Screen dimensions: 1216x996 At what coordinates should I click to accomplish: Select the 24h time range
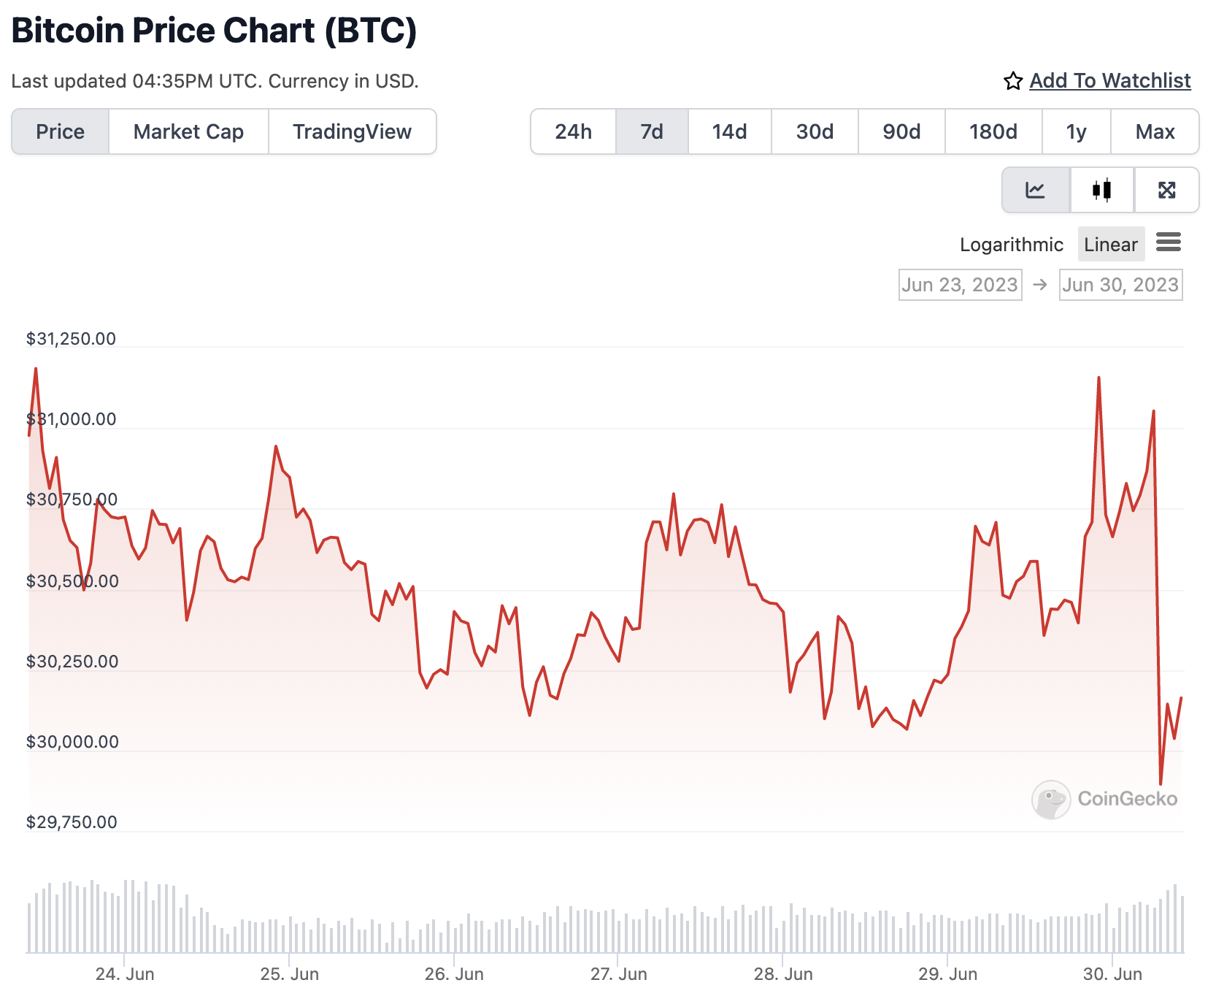(573, 131)
